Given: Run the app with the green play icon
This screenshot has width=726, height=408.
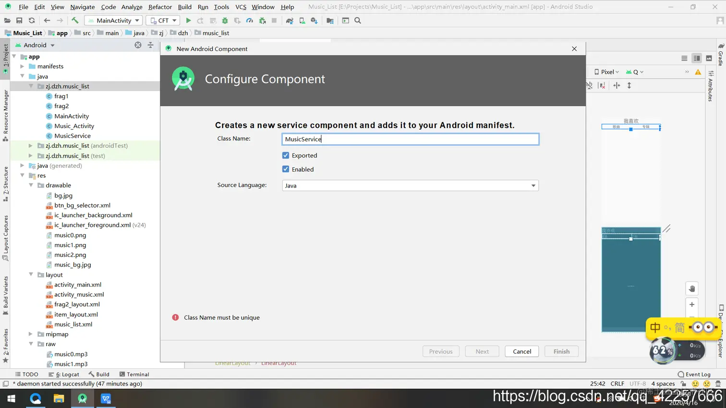Looking at the screenshot, I should tap(188, 21).
